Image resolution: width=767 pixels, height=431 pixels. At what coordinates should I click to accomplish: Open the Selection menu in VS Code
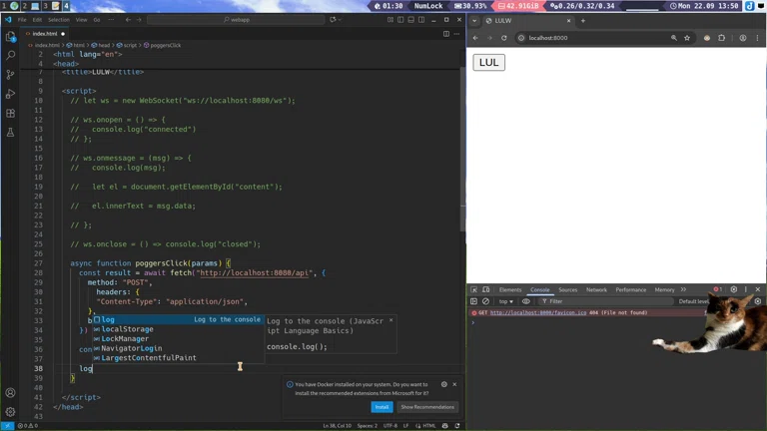[x=59, y=19]
